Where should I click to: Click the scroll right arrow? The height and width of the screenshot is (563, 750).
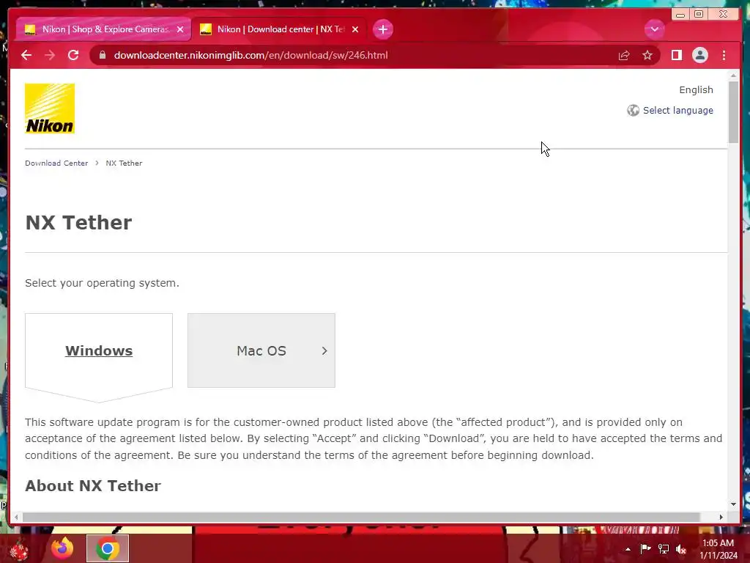pyautogui.click(x=721, y=517)
